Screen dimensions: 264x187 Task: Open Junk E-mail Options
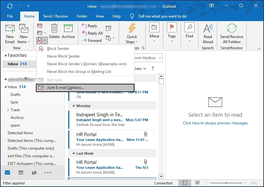coord(85,88)
